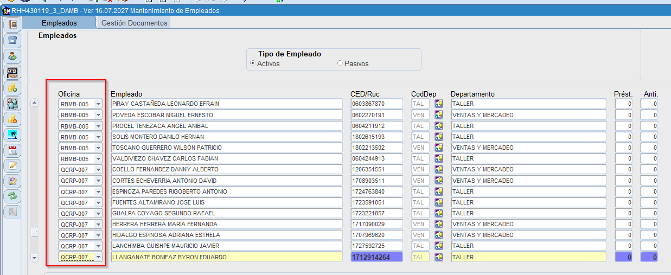The image size is (671, 275).
Task: Click employee name LLANGANATE BONIFAZ BYRON EDUARDO
Action: click(227, 257)
